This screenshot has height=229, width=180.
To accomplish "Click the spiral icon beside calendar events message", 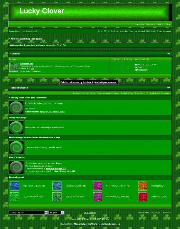I will (16, 147).
